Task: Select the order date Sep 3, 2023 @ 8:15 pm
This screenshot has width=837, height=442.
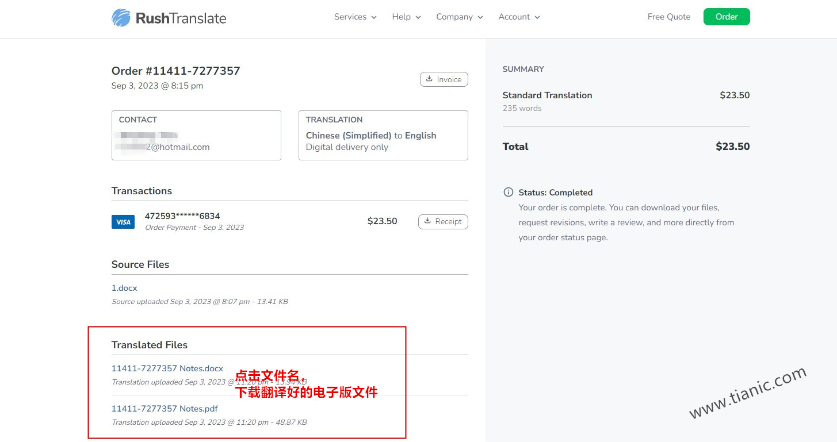Action: click(x=157, y=86)
